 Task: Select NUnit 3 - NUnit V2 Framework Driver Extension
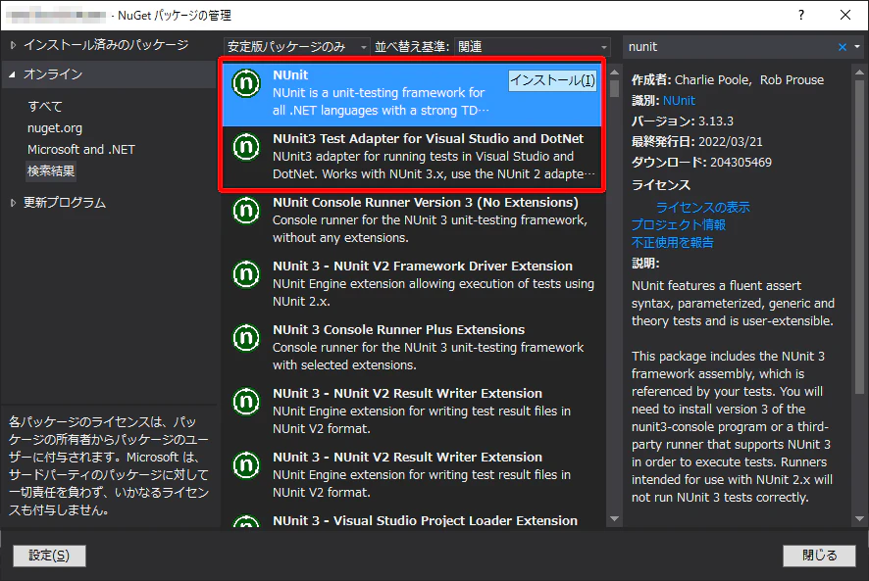click(x=412, y=285)
